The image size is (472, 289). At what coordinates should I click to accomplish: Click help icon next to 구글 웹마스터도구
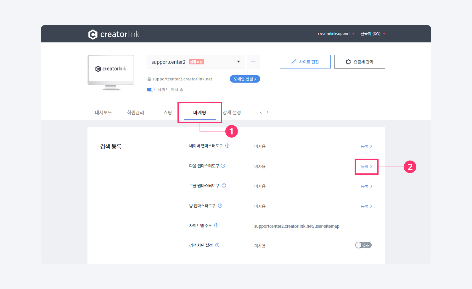coord(224,186)
